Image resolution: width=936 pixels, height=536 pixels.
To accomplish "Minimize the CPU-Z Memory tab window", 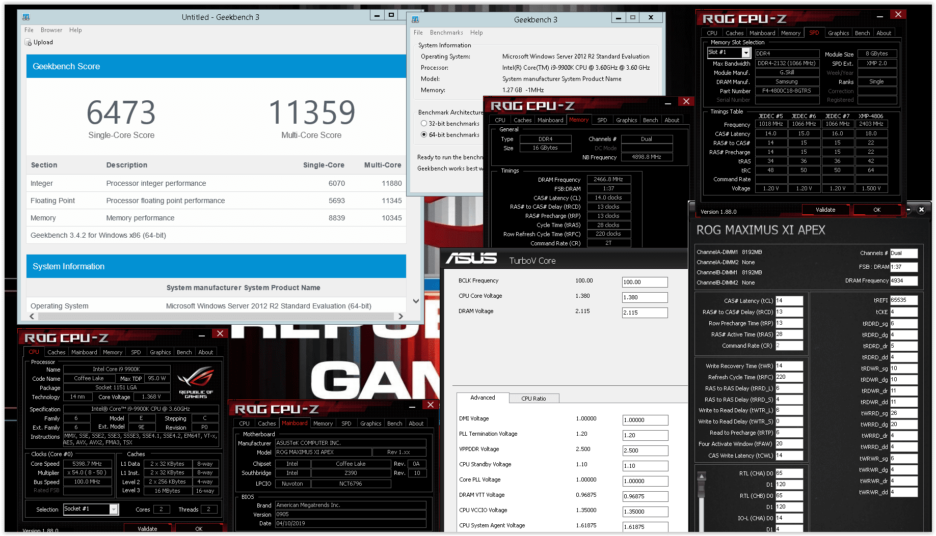I will [x=667, y=103].
